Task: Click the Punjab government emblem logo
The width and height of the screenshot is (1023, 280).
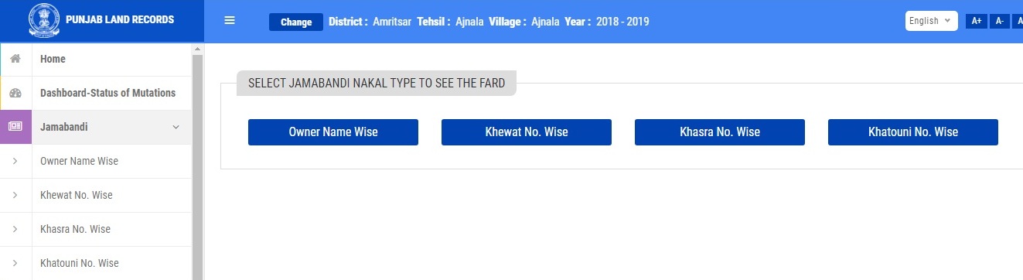Action: point(43,21)
